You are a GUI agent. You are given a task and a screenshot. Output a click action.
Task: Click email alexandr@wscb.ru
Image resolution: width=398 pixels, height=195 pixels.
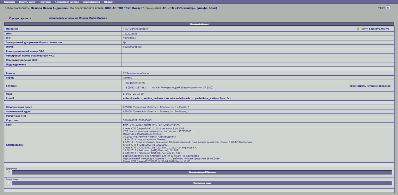click(x=182, y=98)
